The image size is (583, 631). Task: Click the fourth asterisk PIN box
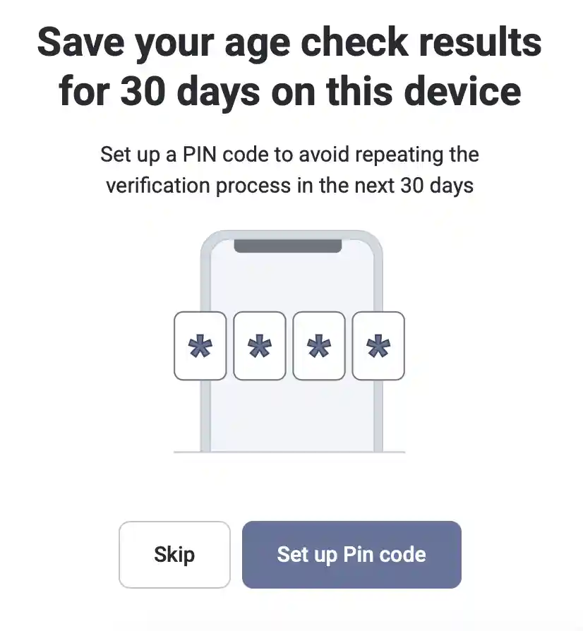(x=378, y=346)
